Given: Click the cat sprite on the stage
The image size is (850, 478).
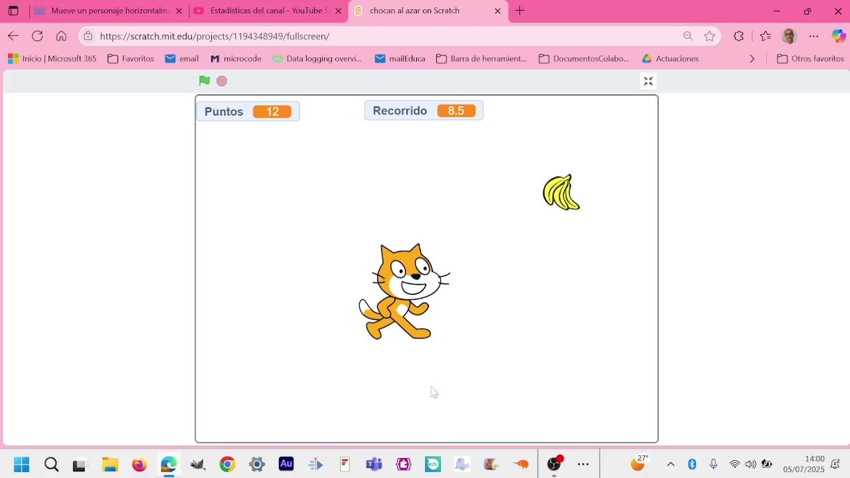Looking at the screenshot, I should point(404,291).
